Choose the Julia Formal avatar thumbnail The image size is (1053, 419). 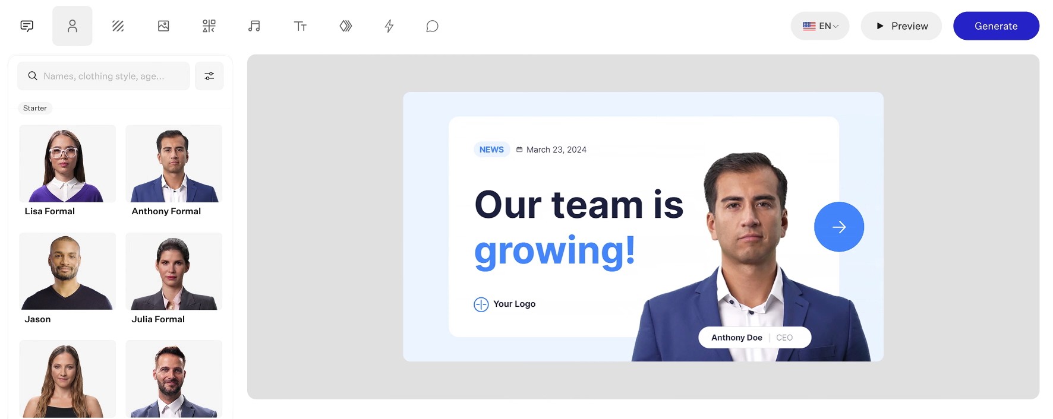coord(174,271)
